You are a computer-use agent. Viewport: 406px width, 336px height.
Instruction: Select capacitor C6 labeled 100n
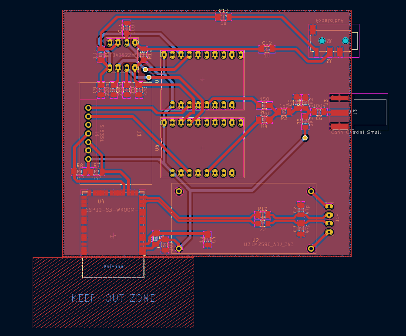(319, 112)
